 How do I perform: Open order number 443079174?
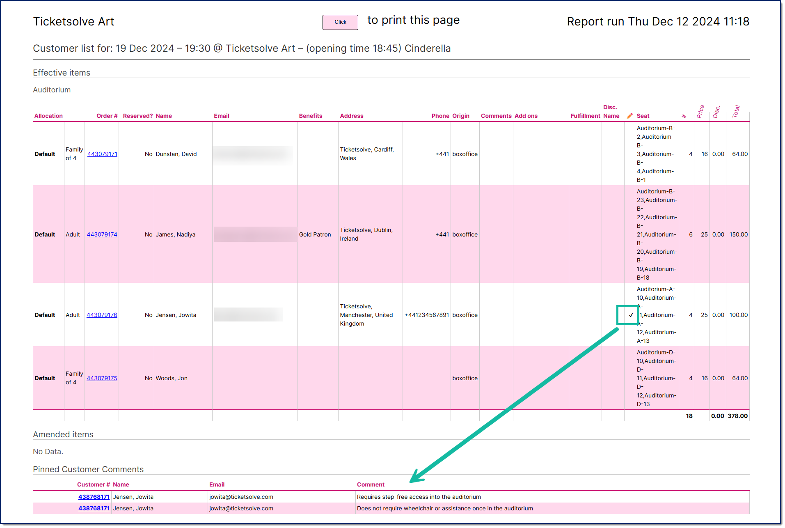point(102,234)
